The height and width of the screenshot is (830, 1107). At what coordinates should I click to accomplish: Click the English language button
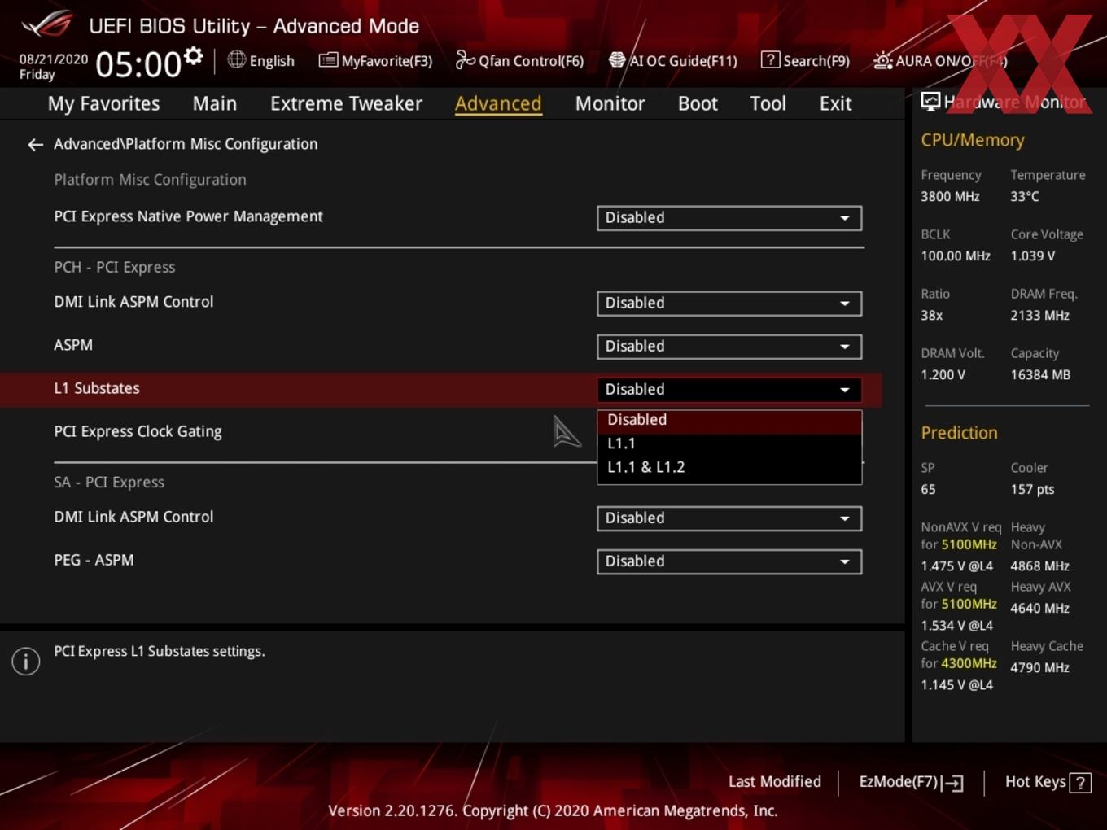click(260, 61)
